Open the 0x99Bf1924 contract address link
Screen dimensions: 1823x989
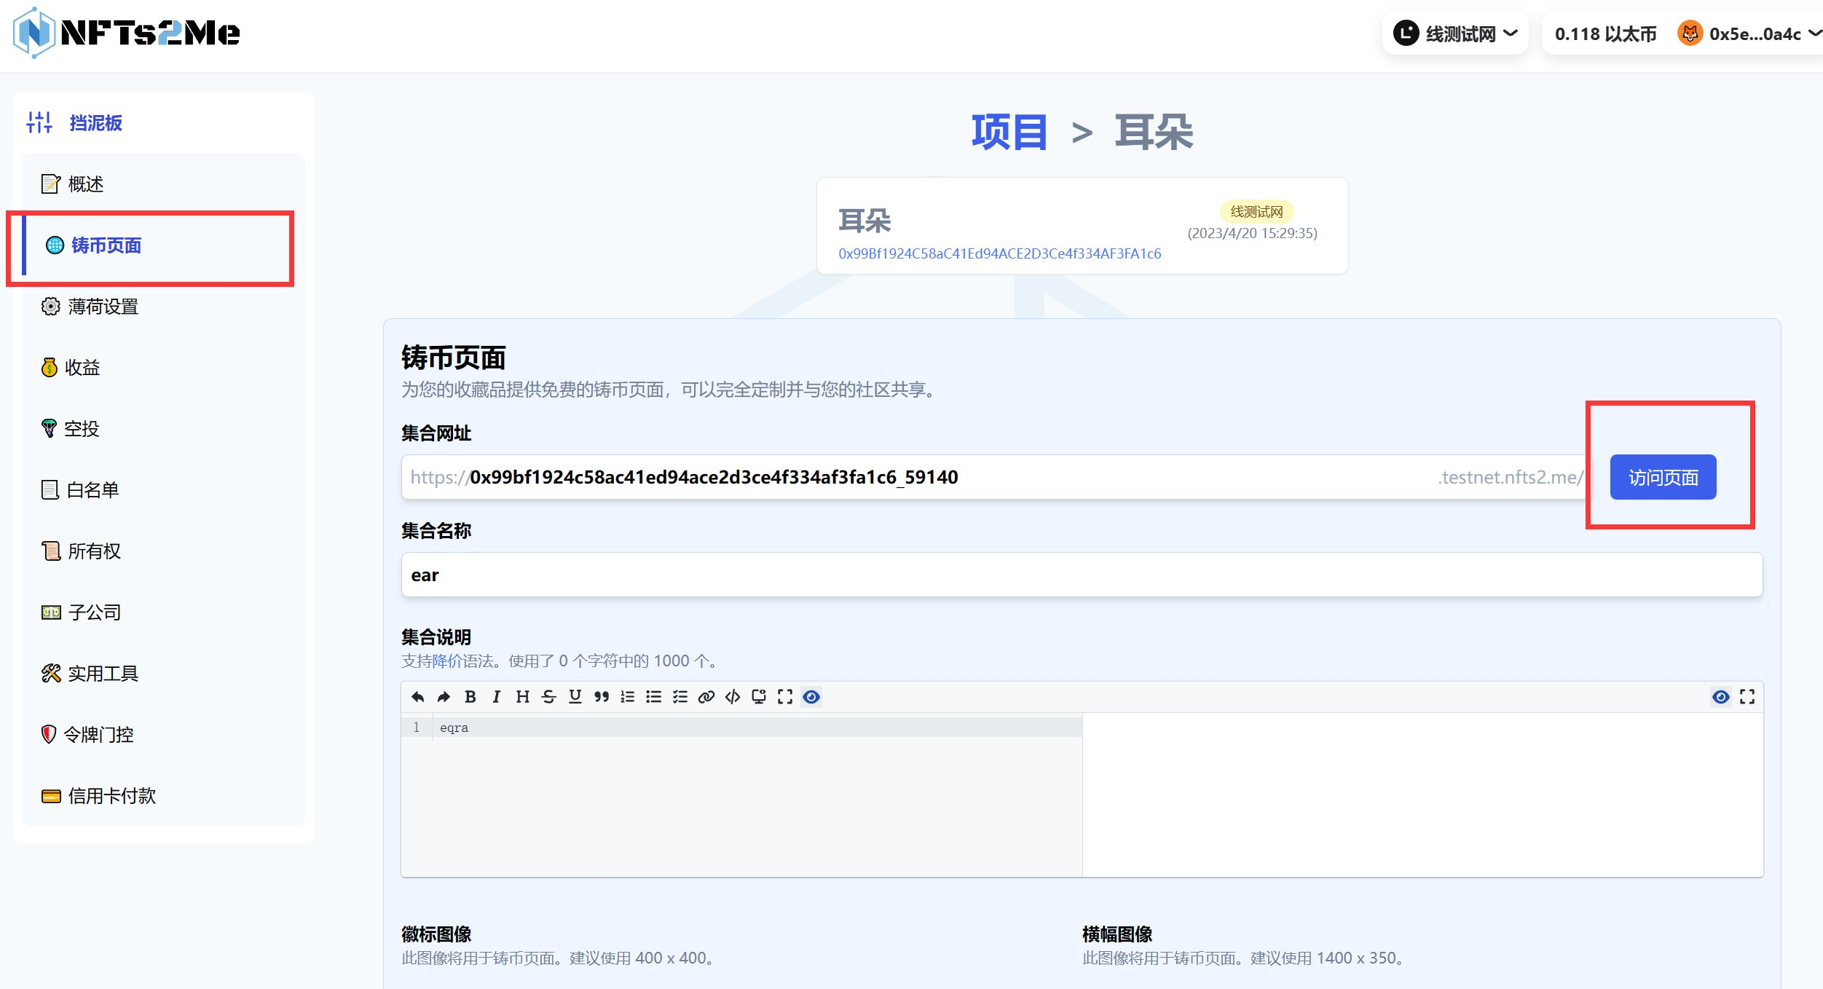(999, 253)
